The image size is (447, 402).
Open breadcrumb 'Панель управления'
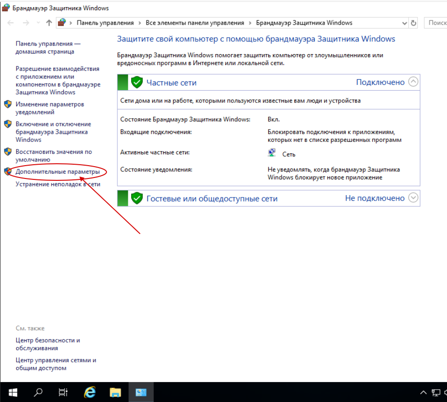105,23
